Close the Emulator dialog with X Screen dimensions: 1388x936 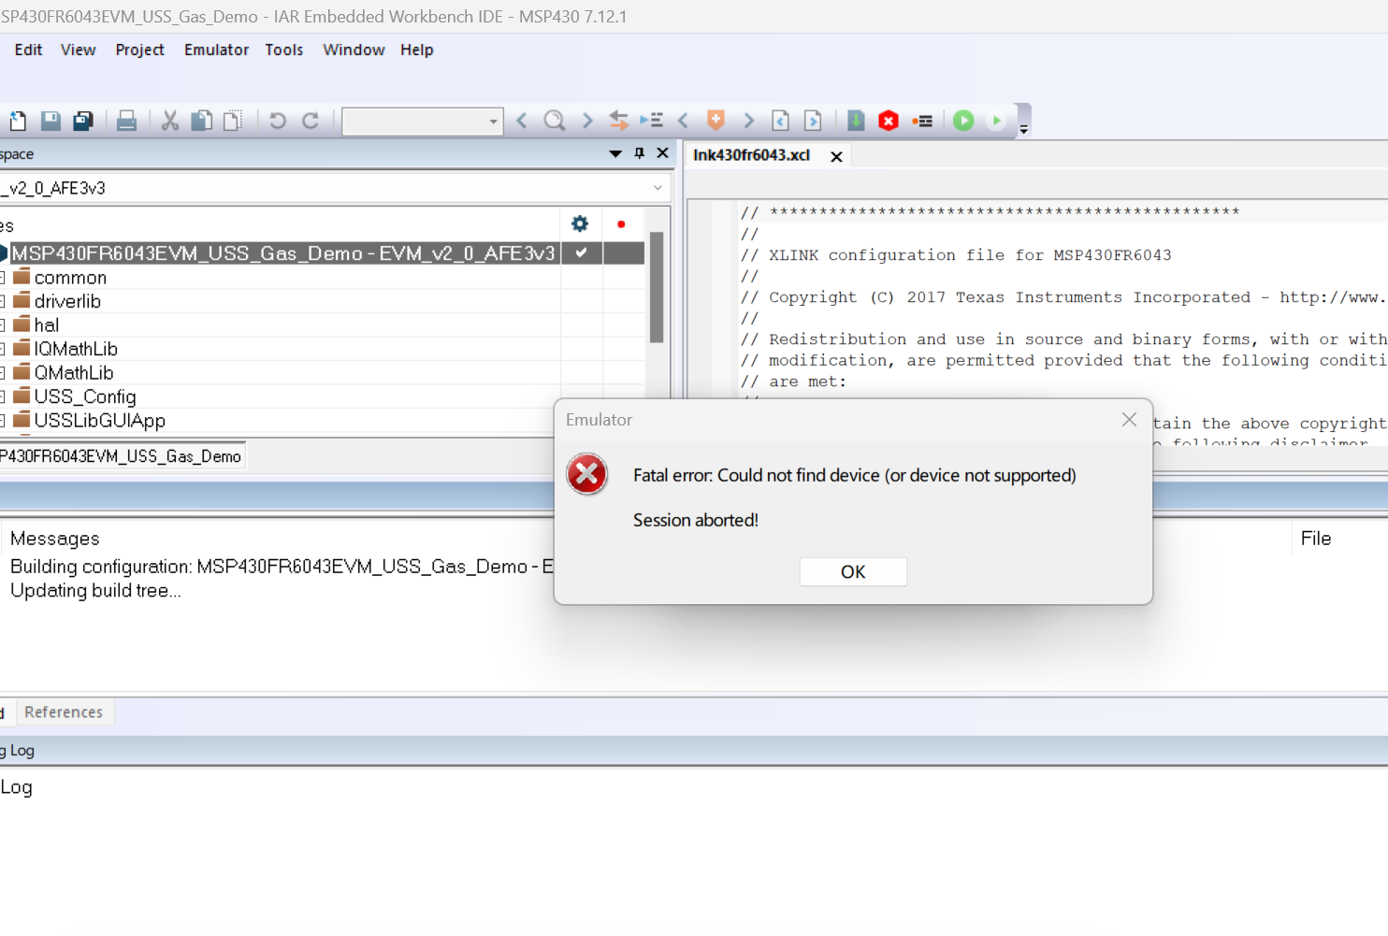1129,420
